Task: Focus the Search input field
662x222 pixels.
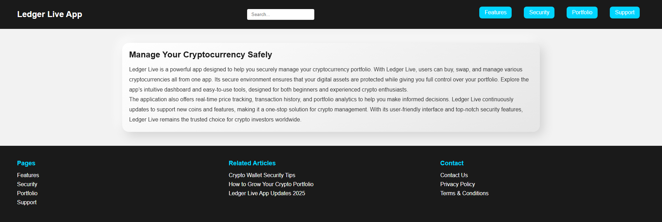Action: [281, 14]
